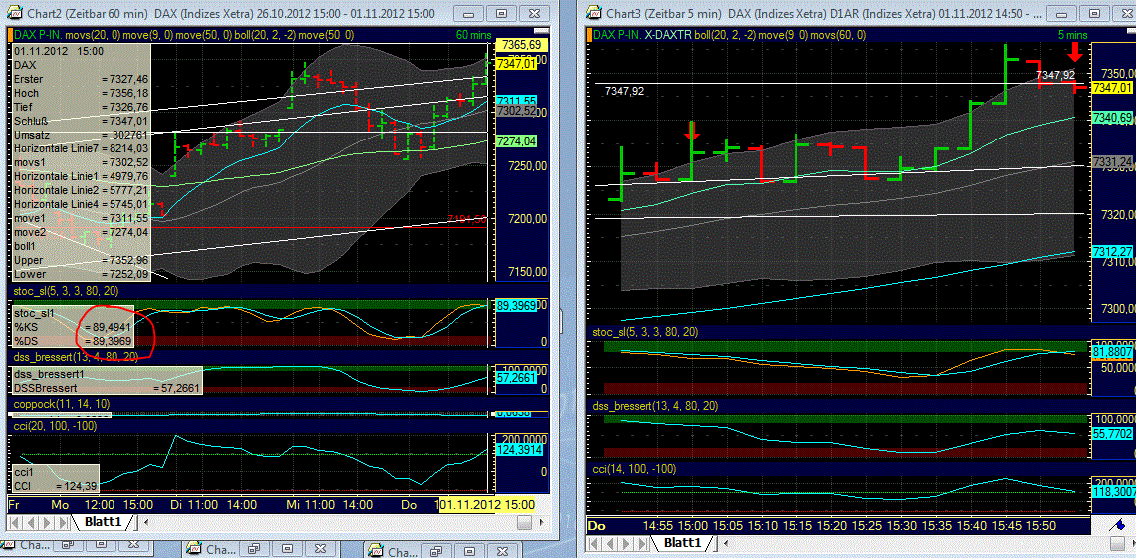This screenshot has width=1136, height=558.
Task: Click the DSSBressert value 57,2661 row
Action: (108, 388)
